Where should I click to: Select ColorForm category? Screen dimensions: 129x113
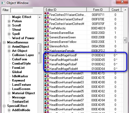point(20,59)
